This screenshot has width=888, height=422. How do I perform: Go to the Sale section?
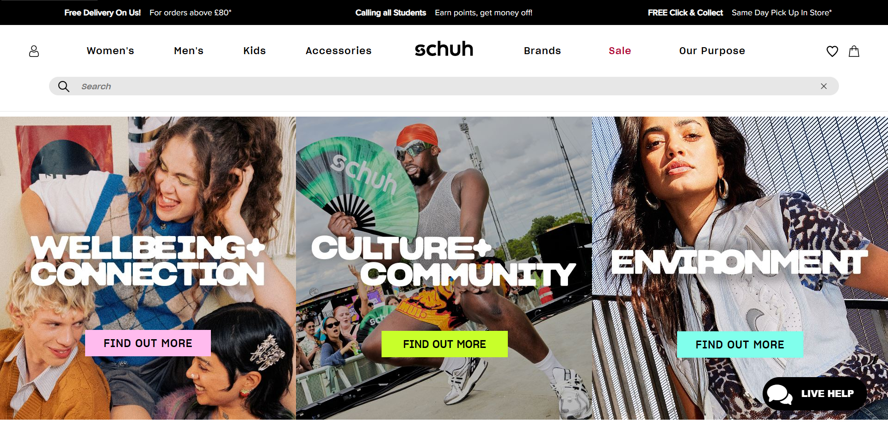click(620, 51)
